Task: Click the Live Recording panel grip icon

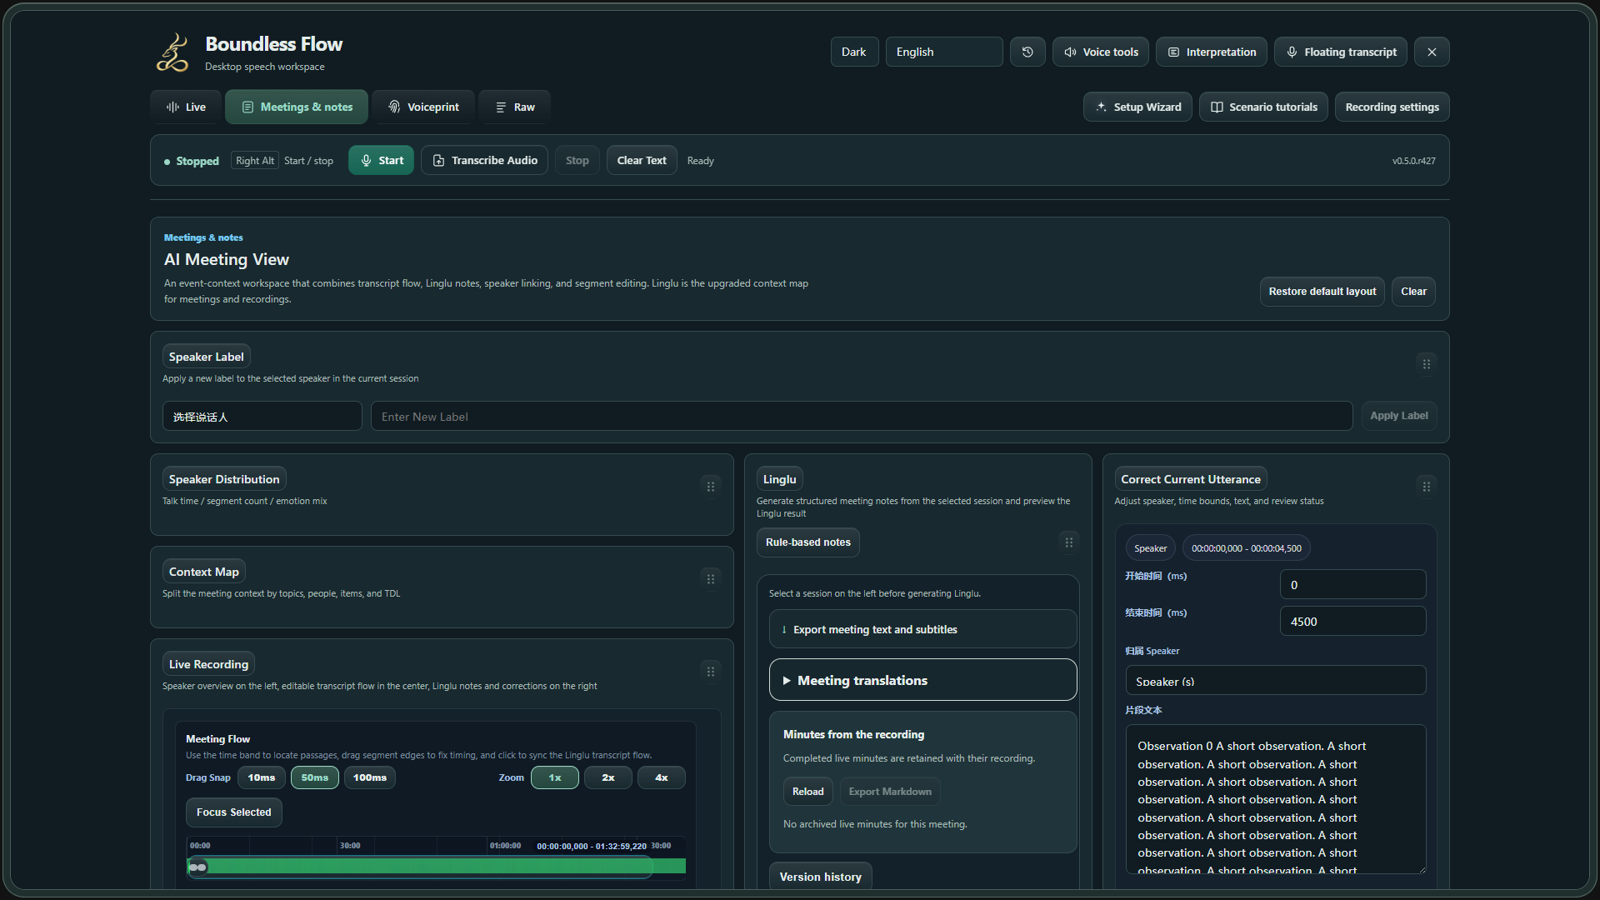Action: click(711, 672)
